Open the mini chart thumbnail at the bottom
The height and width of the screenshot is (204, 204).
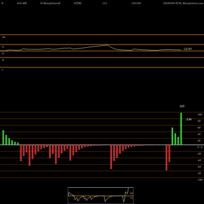101,195
